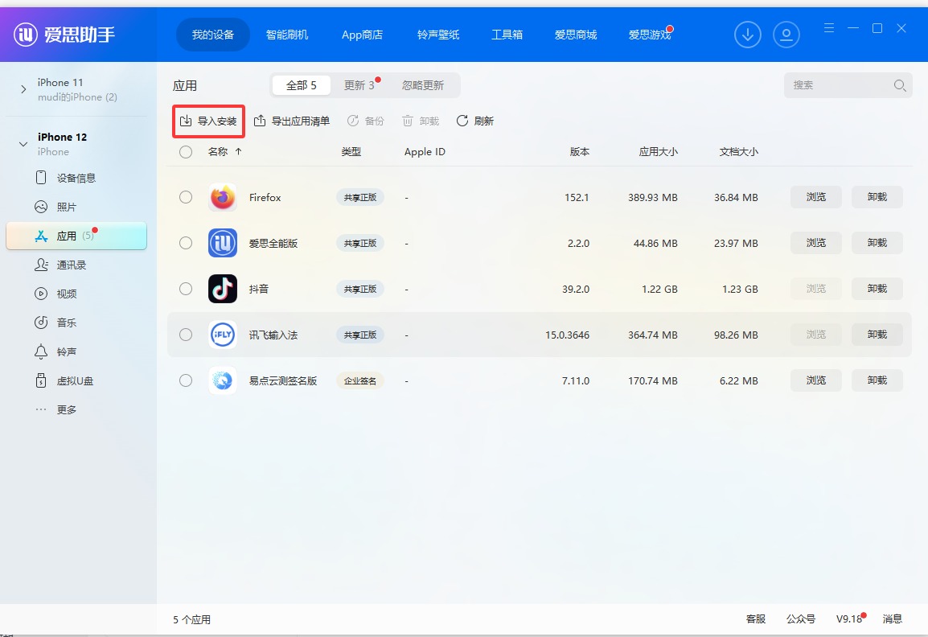The height and width of the screenshot is (637, 928).
Task: Click the search magnifier icon
Action: pyautogui.click(x=900, y=85)
